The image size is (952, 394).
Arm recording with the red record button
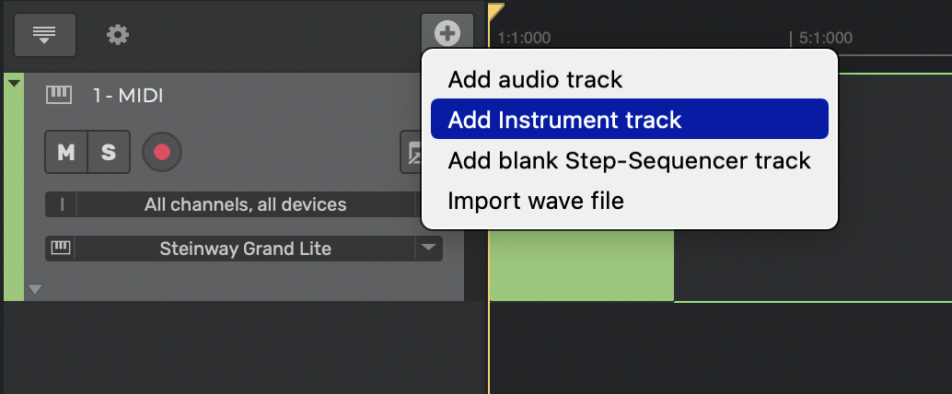click(x=162, y=152)
